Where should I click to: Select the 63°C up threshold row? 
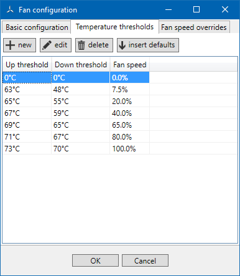(x=120, y=90)
